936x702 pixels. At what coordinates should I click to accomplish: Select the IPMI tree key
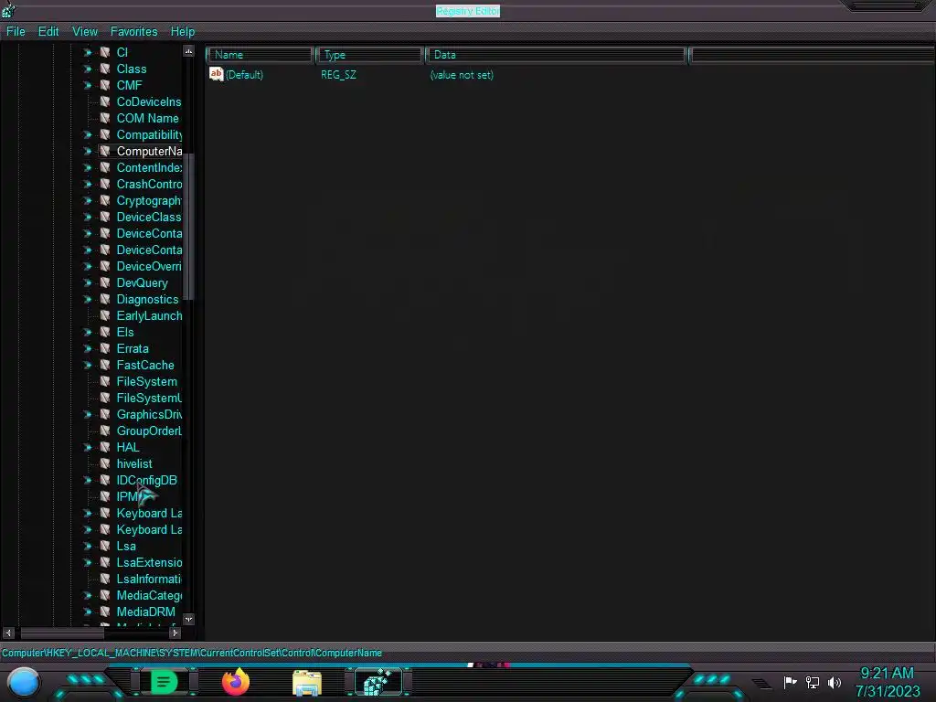click(129, 496)
